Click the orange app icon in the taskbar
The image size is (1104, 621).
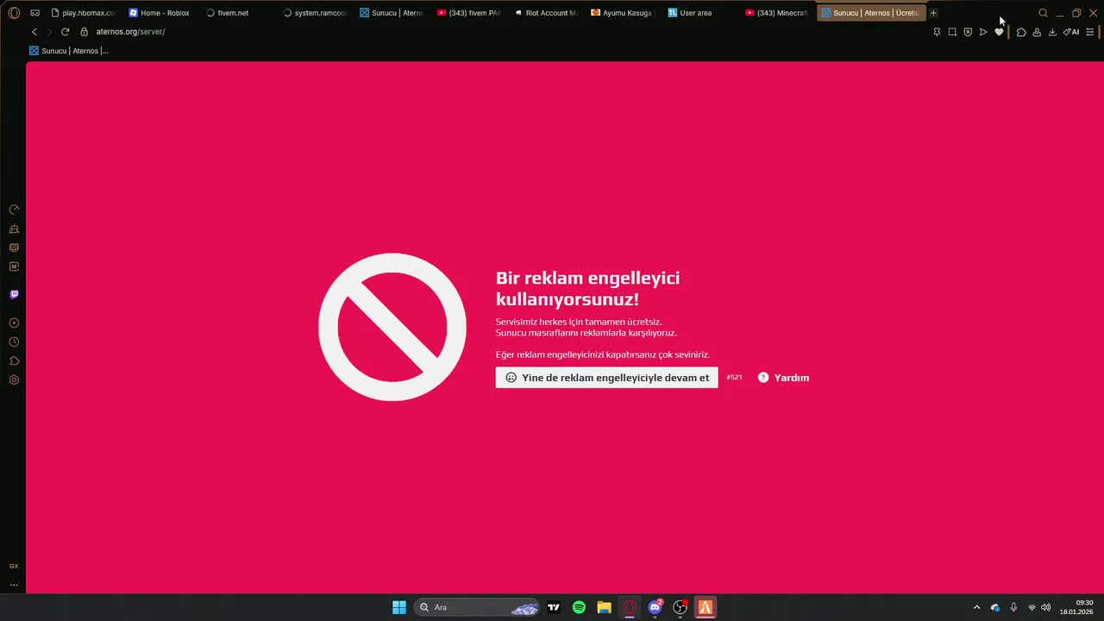click(x=706, y=607)
